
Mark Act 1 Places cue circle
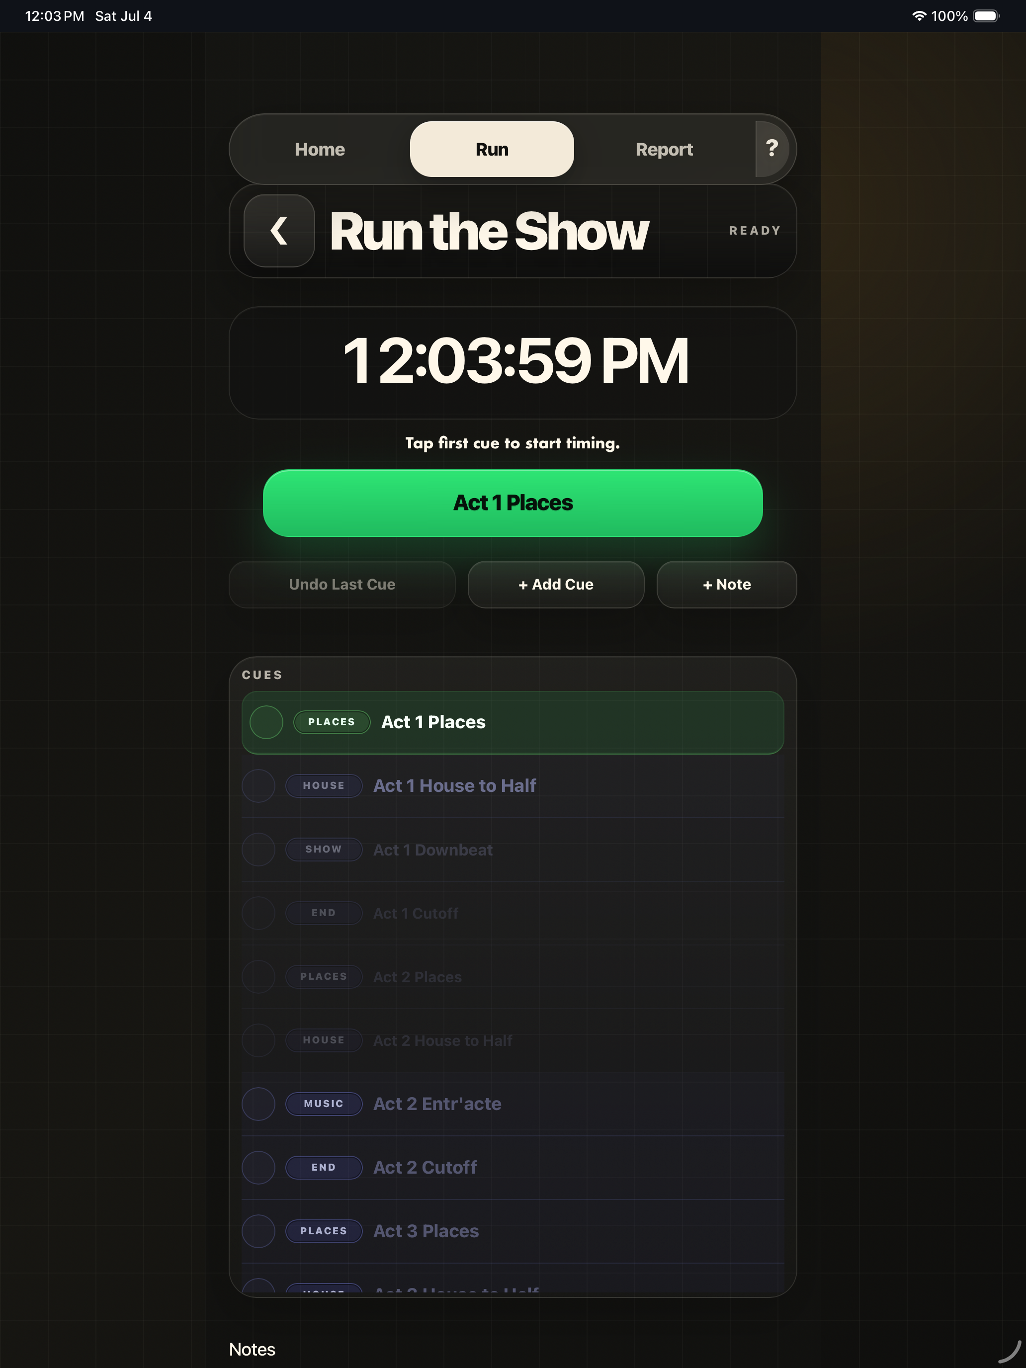pos(266,722)
